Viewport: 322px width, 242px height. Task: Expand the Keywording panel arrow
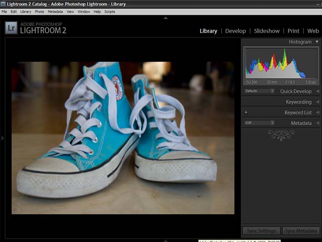click(x=317, y=102)
